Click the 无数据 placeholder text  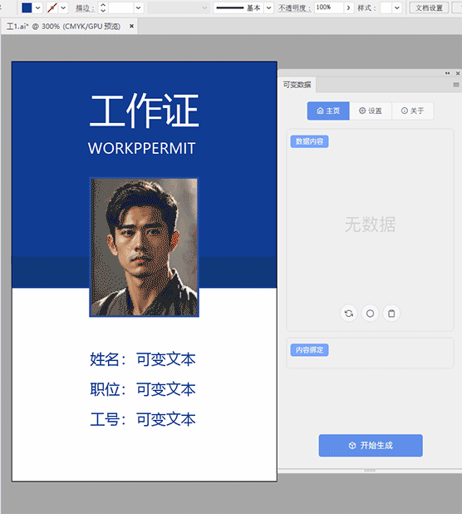pos(370,225)
